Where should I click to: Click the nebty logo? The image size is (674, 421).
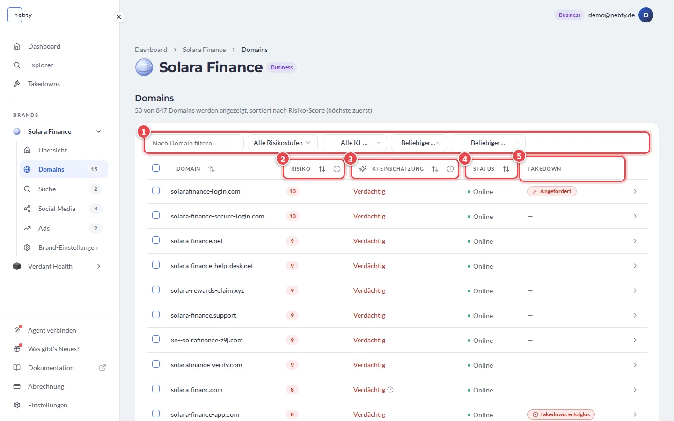pos(20,15)
